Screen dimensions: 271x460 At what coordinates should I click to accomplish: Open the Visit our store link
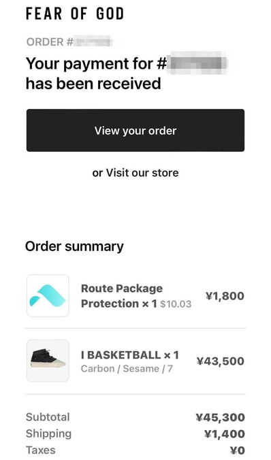click(142, 173)
